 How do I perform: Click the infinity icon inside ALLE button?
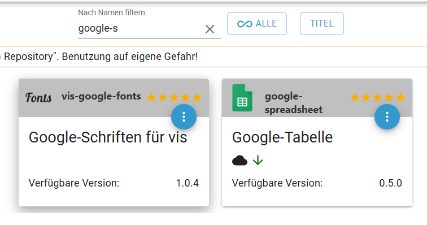pyautogui.click(x=245, y=24)
